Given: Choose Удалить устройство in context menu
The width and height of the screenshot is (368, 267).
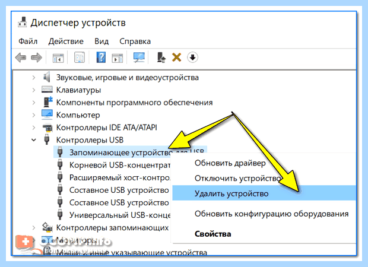Looking at the screenshot, I should 264,193.
